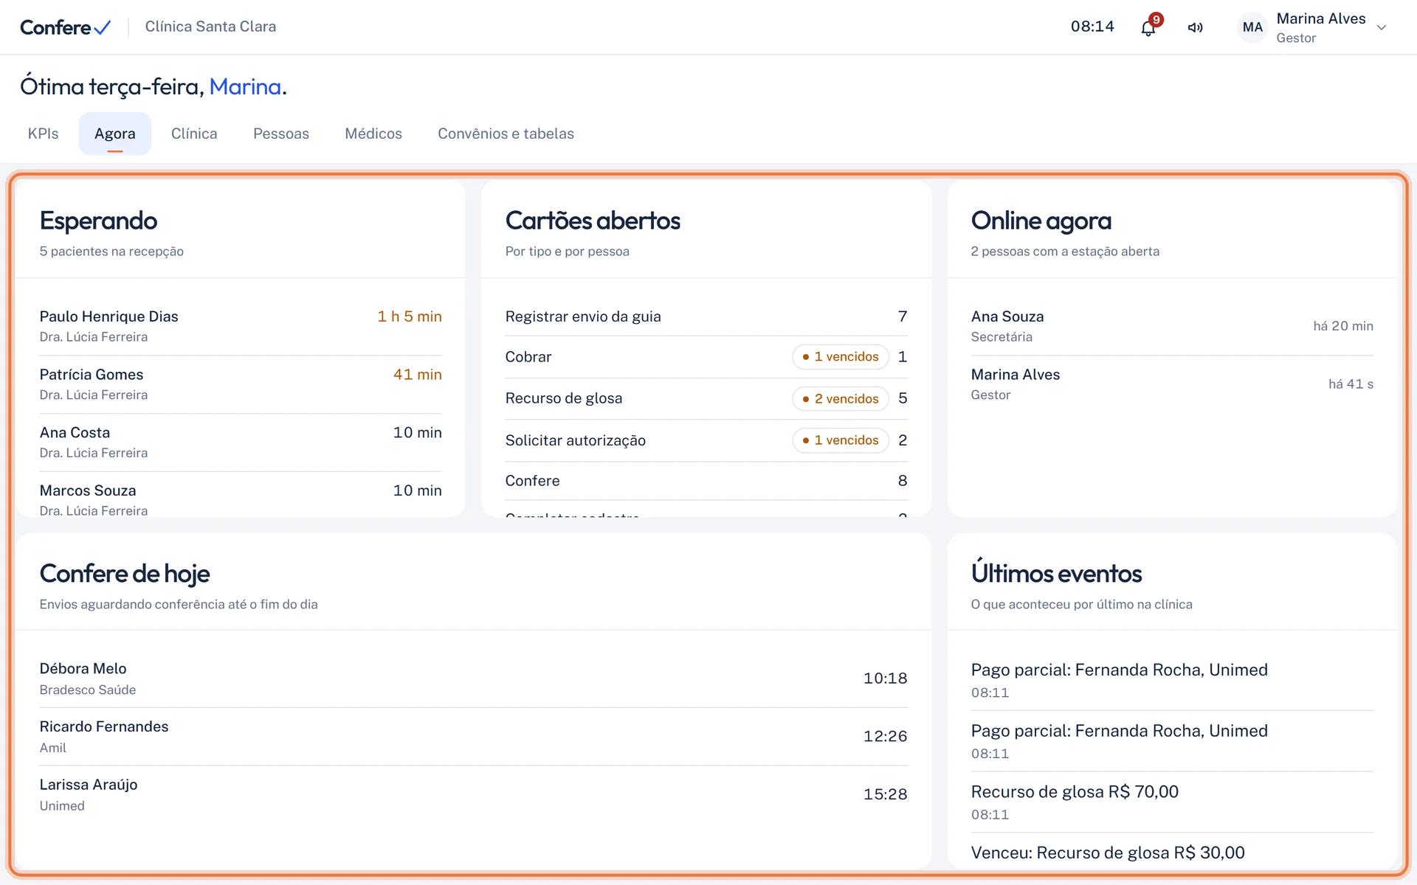Open the notifications bell with 9 badge
Image resolution: width=1417 pixels, height=885 pixels.
(1148, 27)
